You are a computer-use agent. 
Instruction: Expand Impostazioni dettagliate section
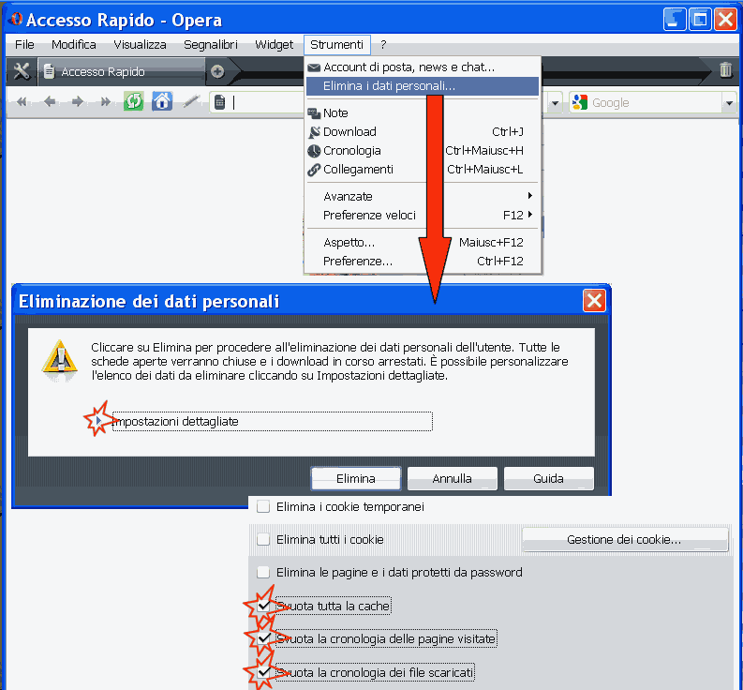(98, 422)
